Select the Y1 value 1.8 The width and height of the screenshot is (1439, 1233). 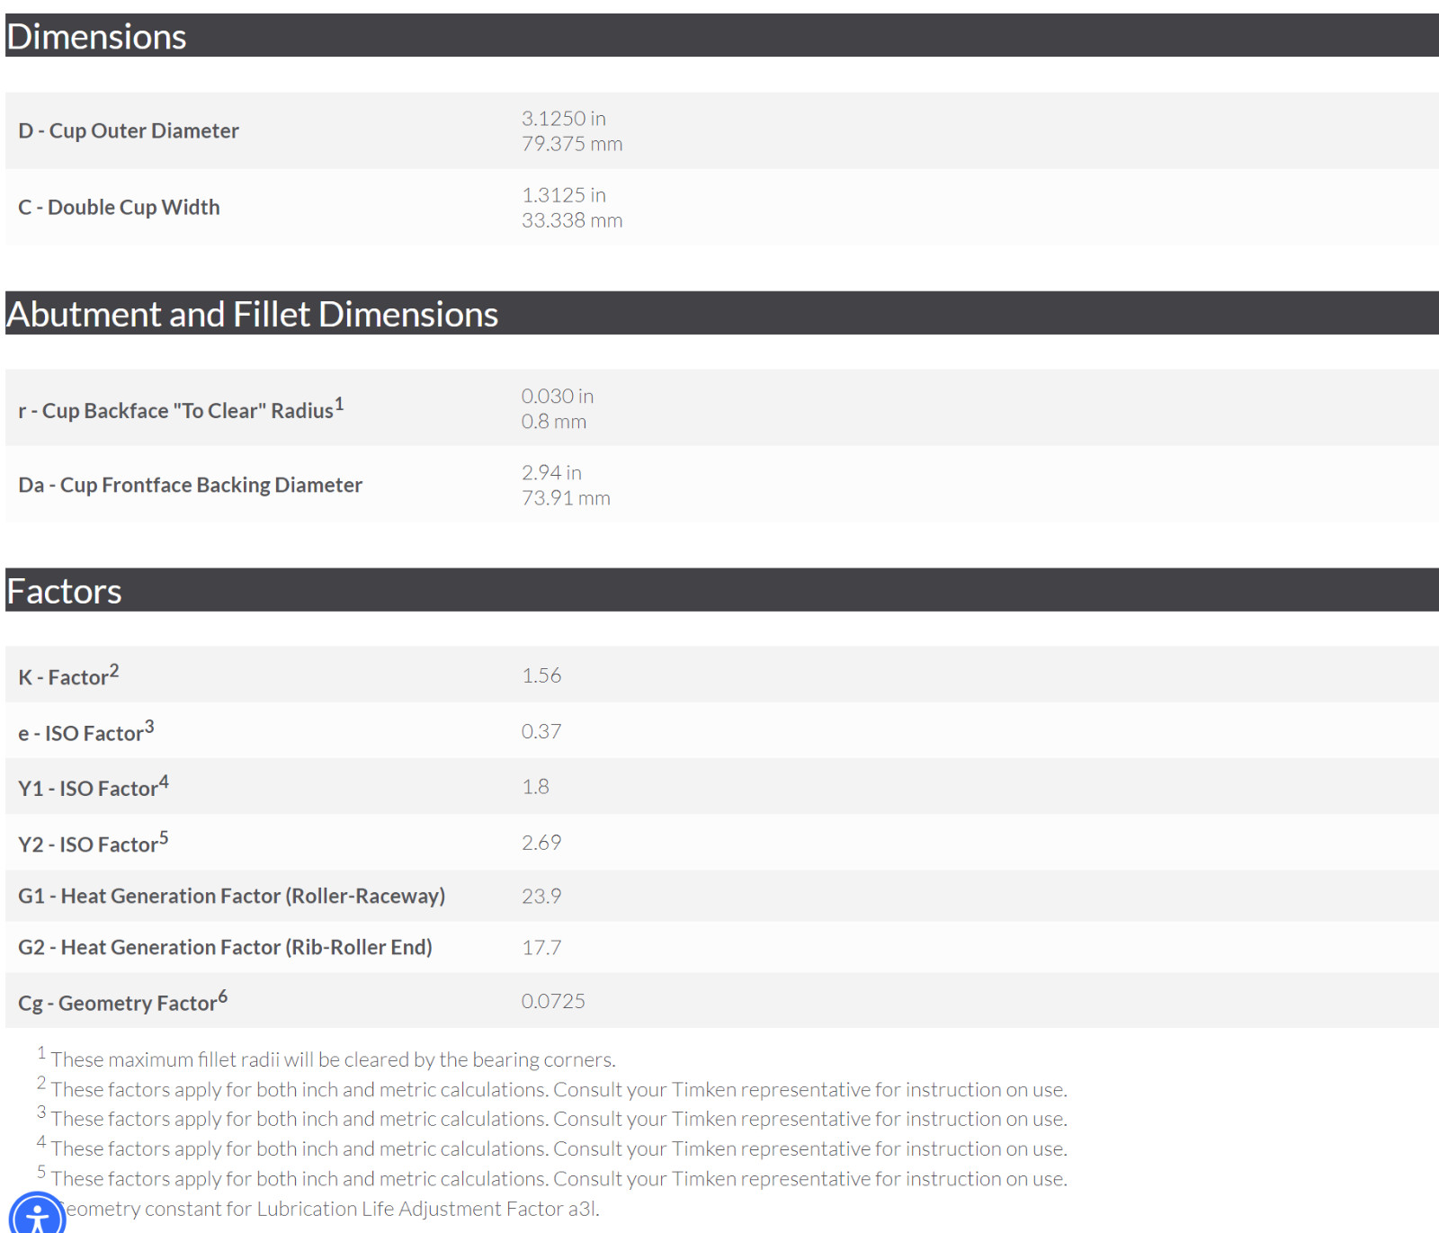point(535,787)
